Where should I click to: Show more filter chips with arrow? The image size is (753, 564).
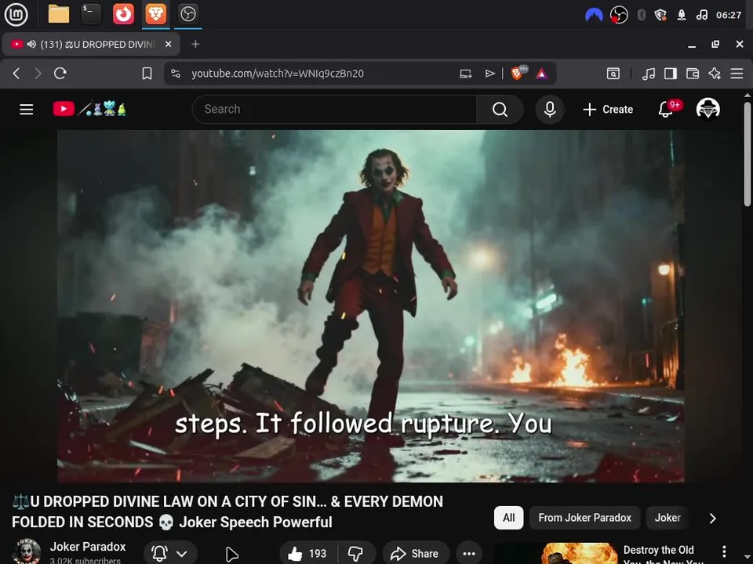713,518
